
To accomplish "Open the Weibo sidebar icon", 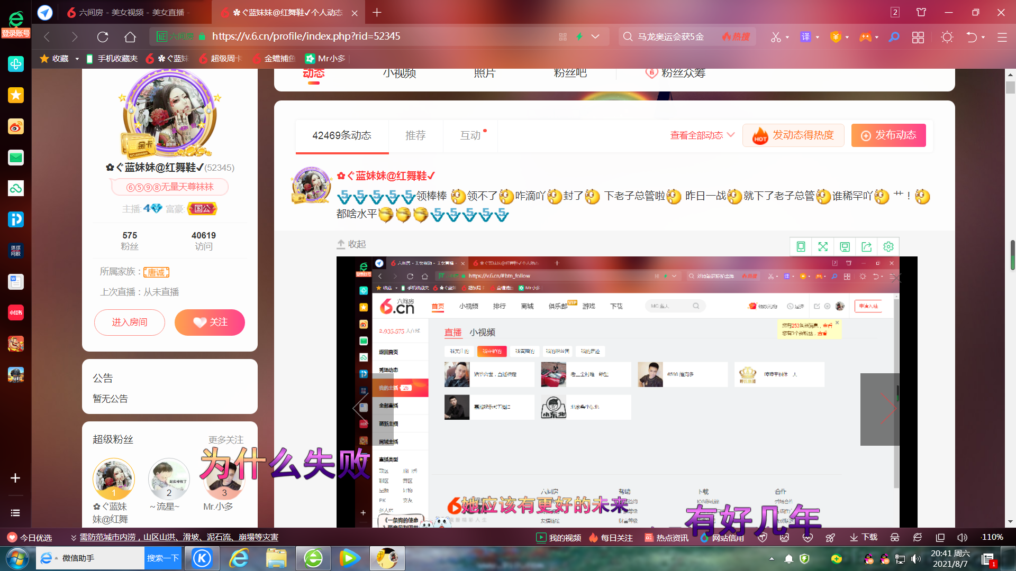I will pyautogui.click(x=16, y=126).
